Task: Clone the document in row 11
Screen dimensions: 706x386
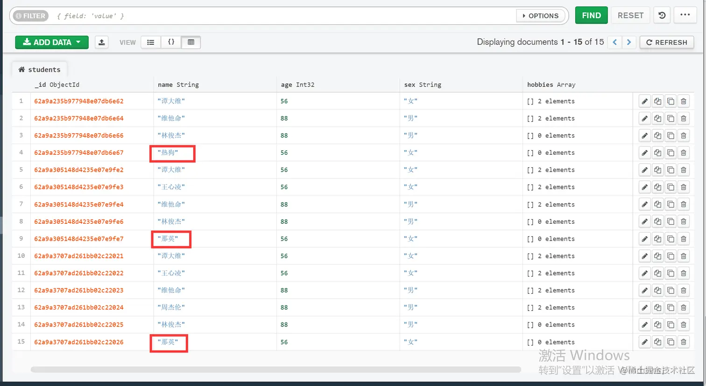Action: pos(671,274)
